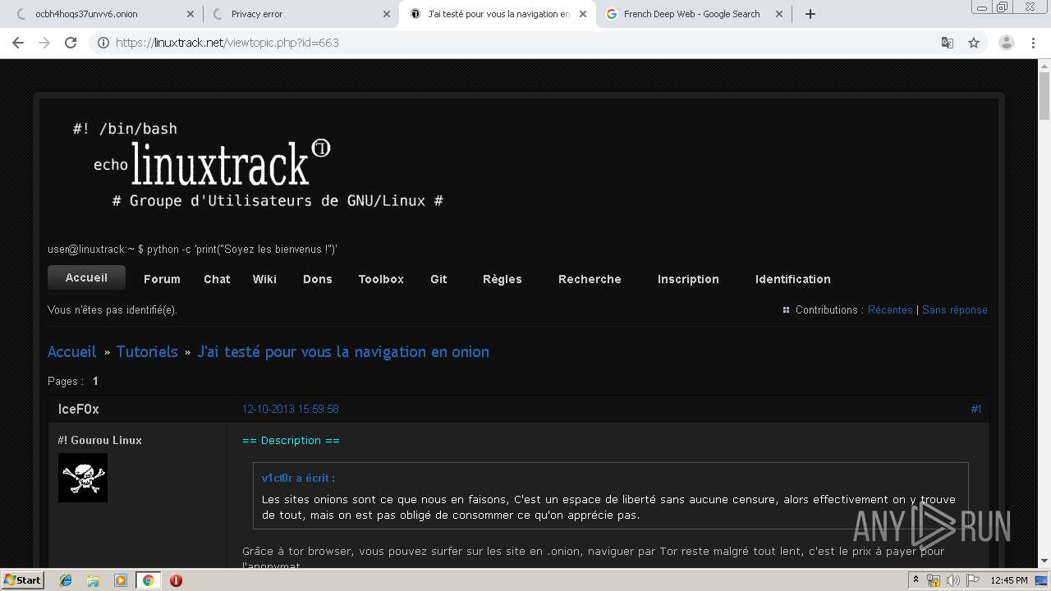
Task: Open the #1 post permalink
Action: (975, 409)
